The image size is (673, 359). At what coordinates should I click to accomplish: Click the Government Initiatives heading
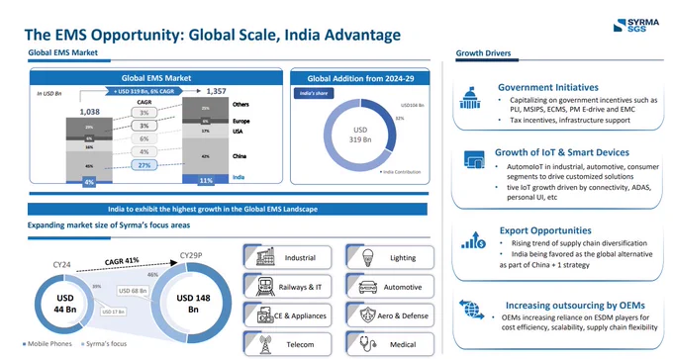point(548,87)
